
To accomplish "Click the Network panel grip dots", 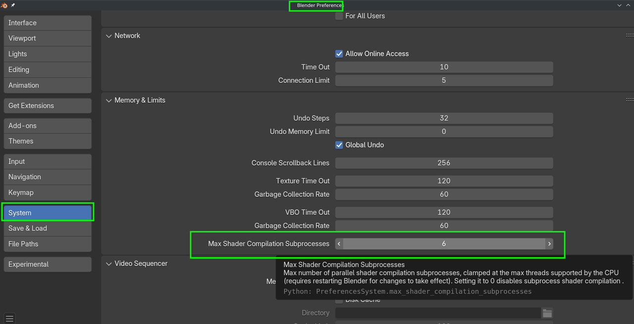I will point(630,36).
